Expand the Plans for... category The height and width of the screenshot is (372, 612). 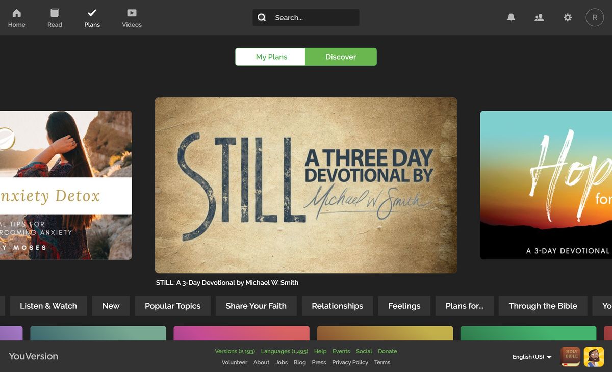(x=464, y=306)
